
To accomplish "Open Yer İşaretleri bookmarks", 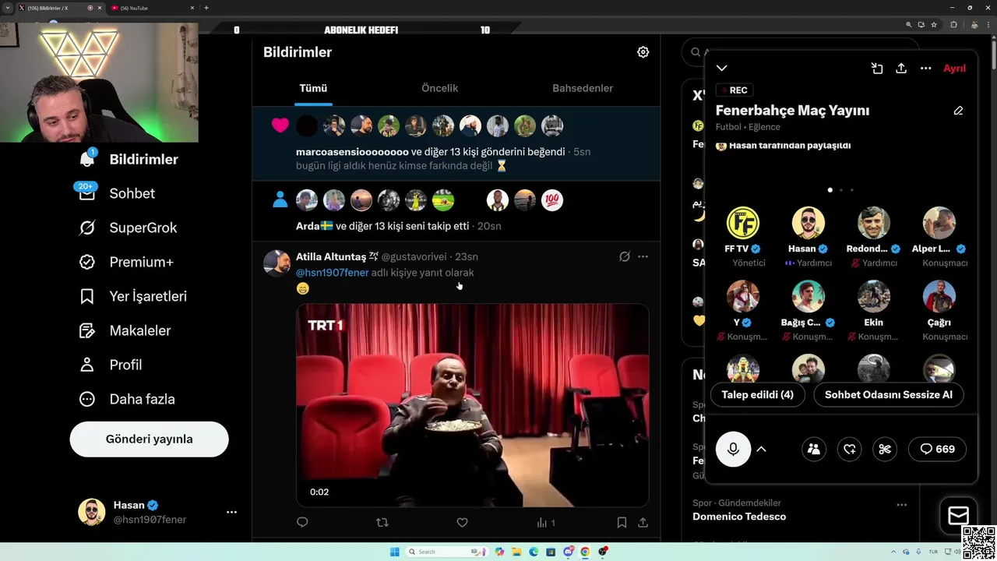I will pyautogui.click(x=133, y=296).
